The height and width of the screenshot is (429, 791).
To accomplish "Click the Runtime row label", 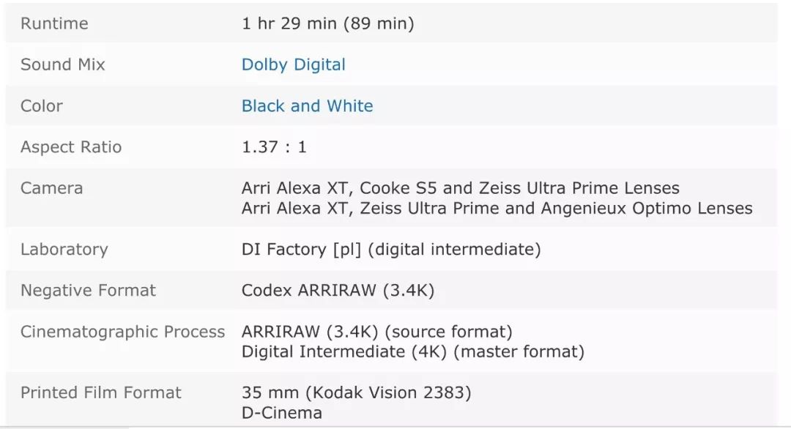I will click(x=54, y=23).
